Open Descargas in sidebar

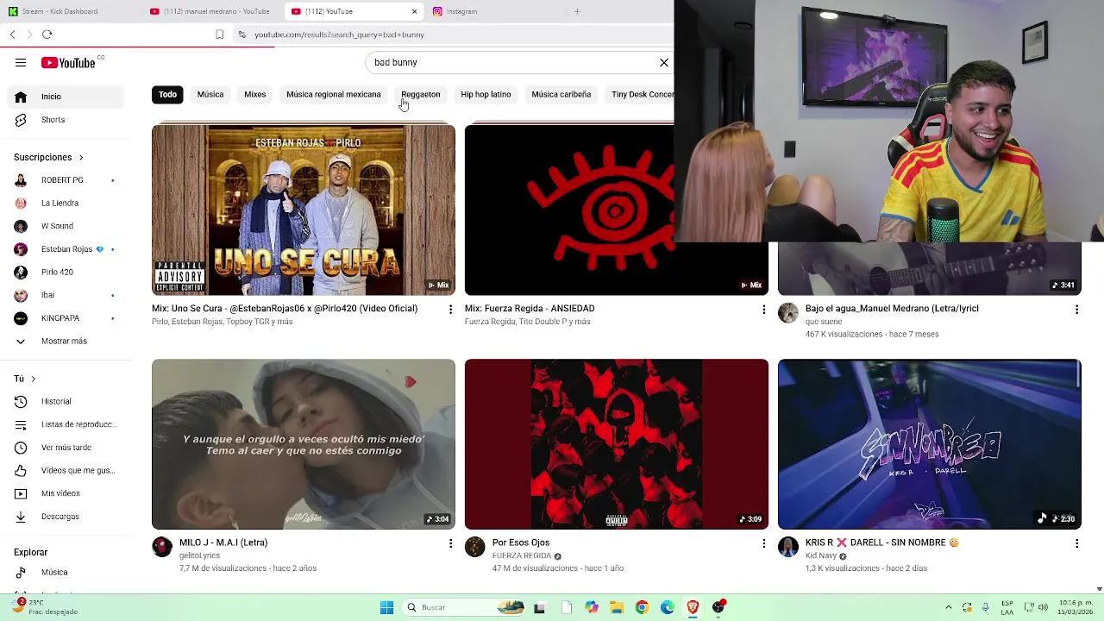(67, 517)
